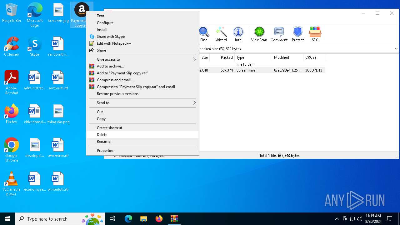Expand the Give access to submenu
This screenshot has height=225, width=400.
pyautogui.click(x=142, y=59)
